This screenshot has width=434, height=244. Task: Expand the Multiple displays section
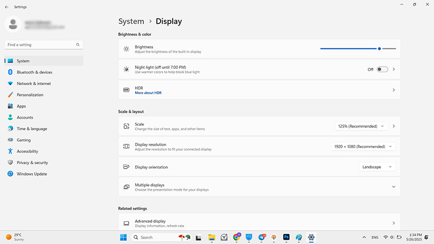pos(394,187)
